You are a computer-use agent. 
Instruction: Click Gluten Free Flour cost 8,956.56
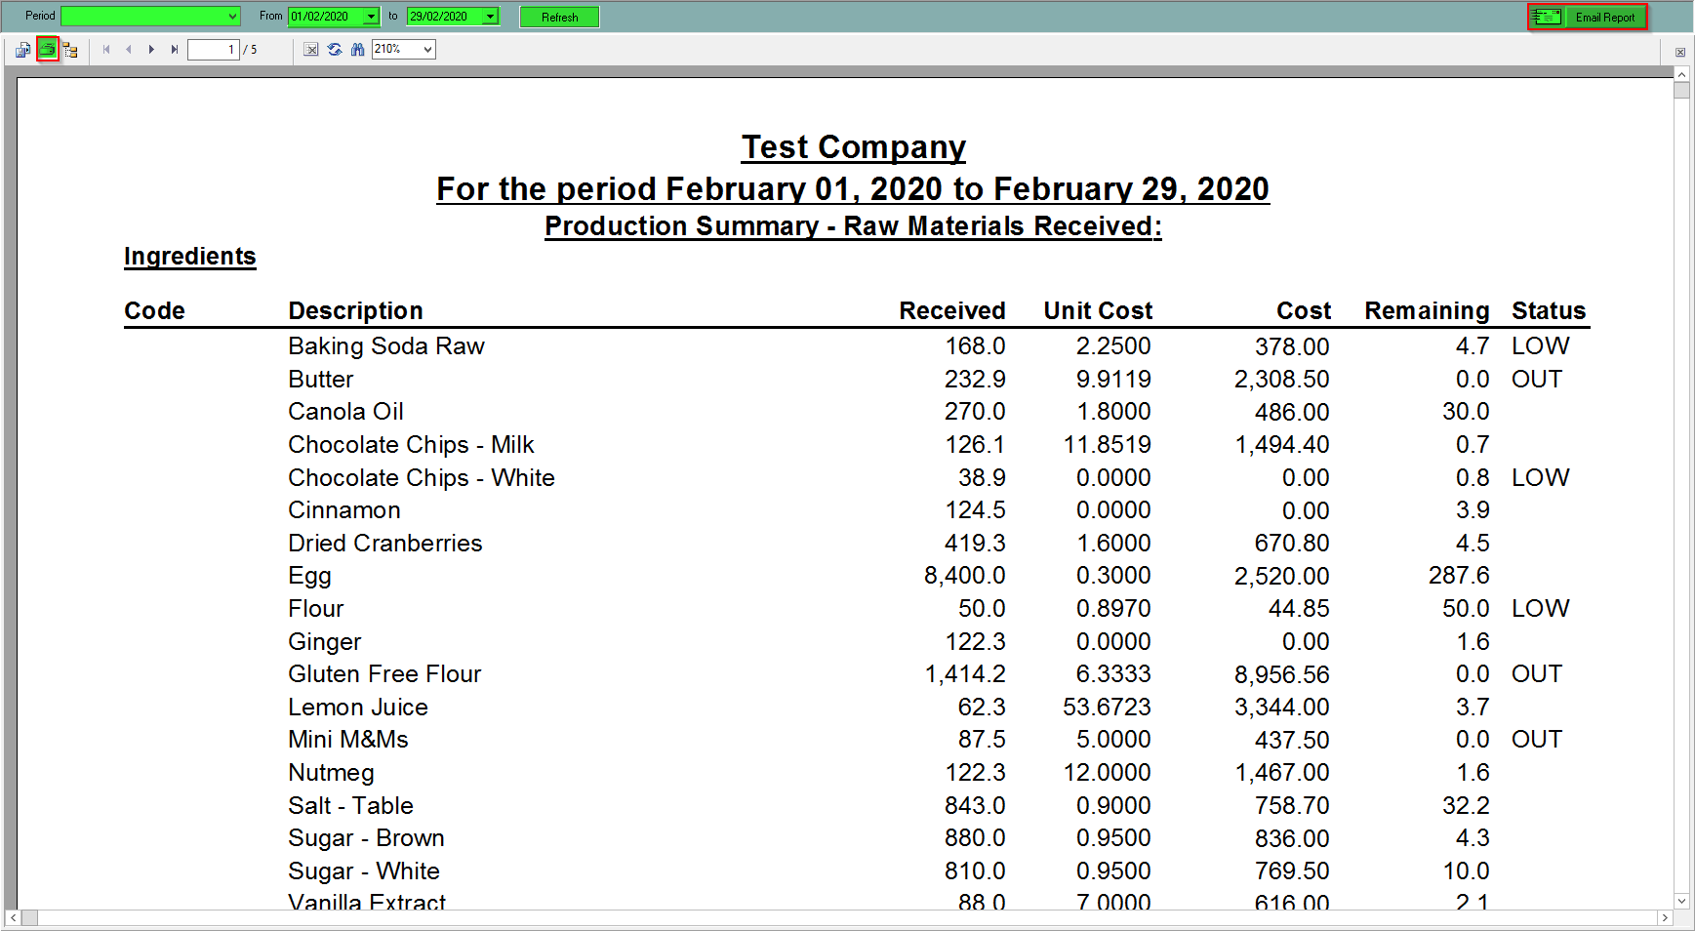coord(1282,674)
